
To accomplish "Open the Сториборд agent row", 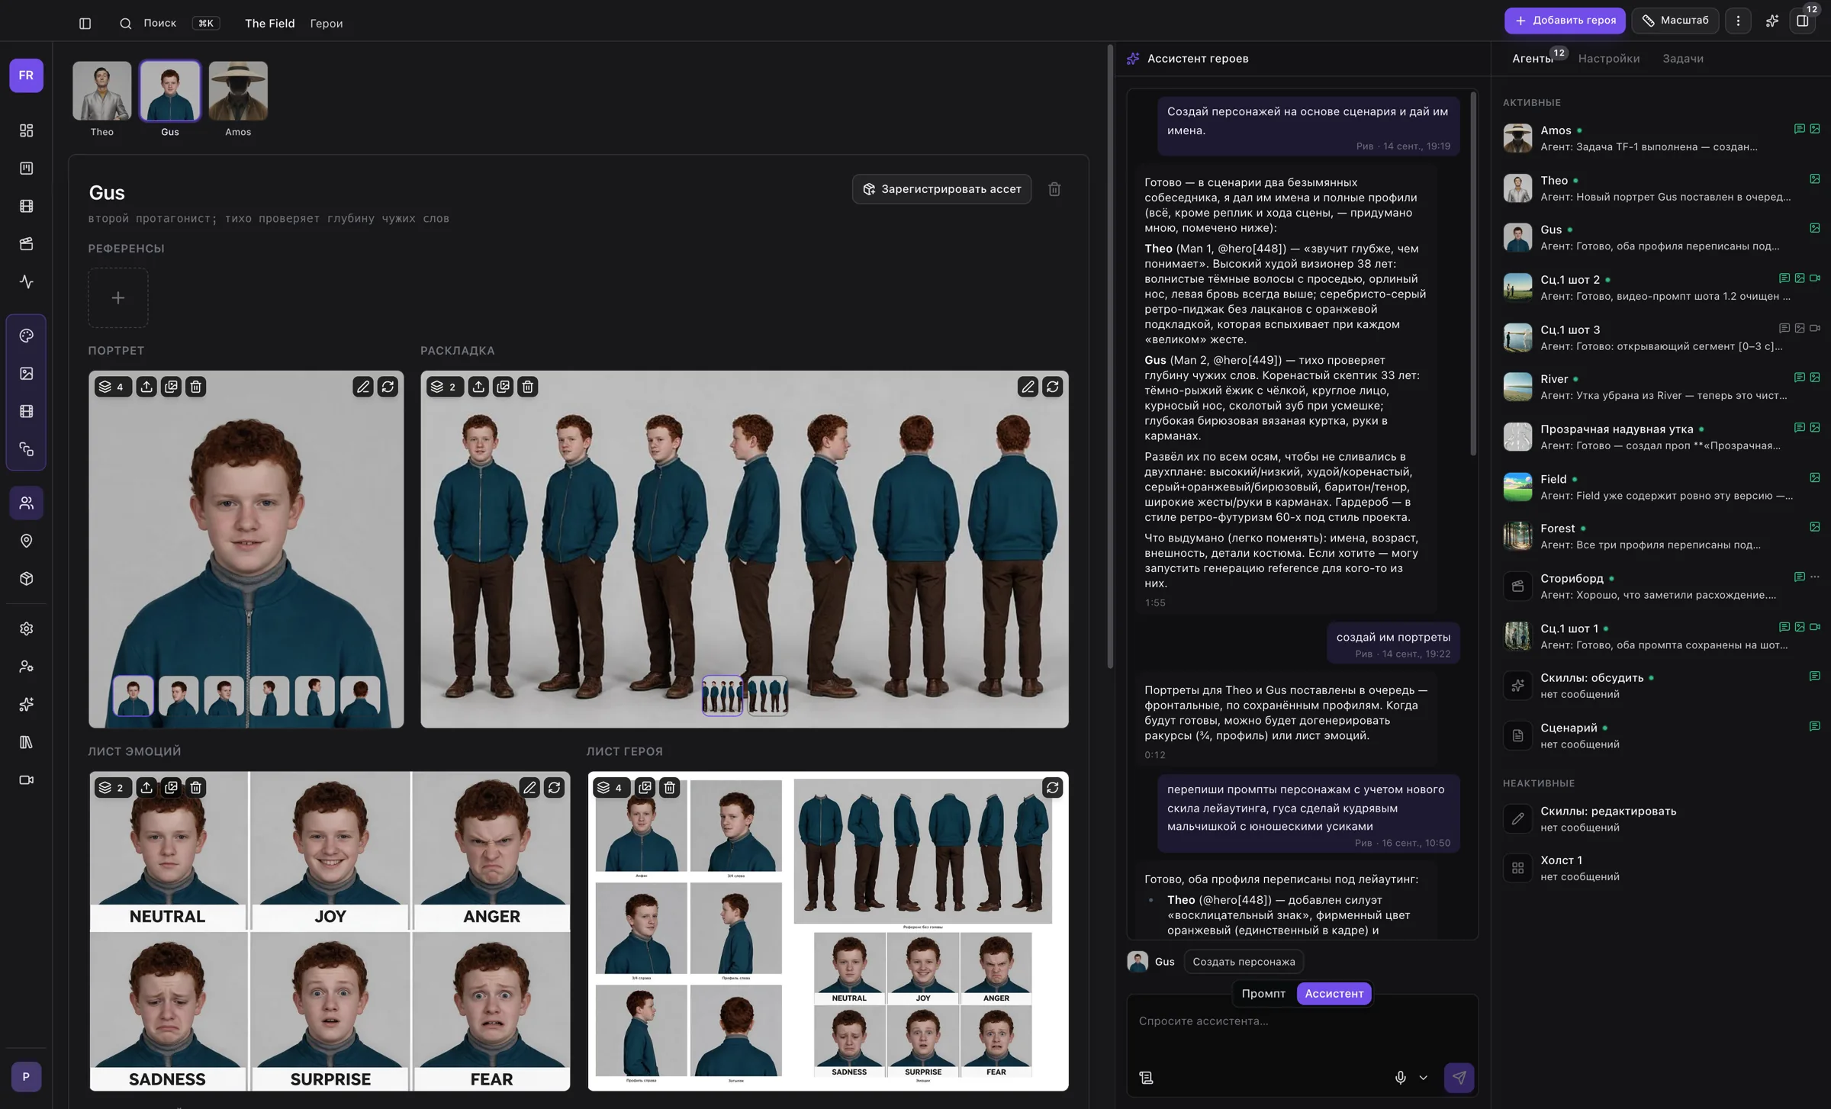I will [x=1662, y=586].
